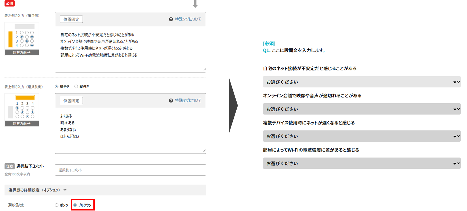This screenshot has height=211, width=467.
Task: Click into the 選択肢下コメント input field
Action: pos(130,170)
